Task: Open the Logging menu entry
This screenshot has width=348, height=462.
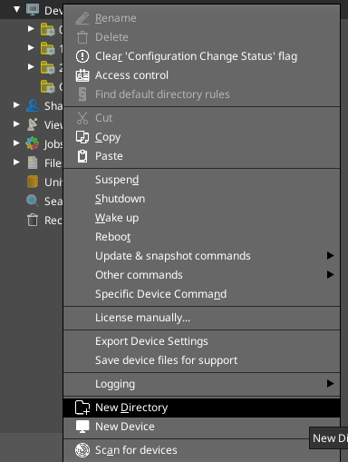Action: [201, 384]
